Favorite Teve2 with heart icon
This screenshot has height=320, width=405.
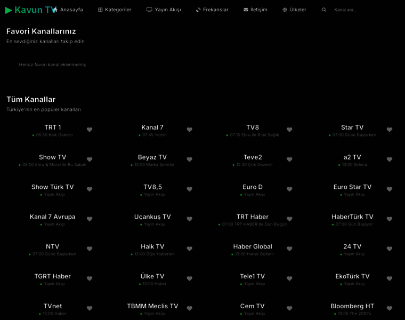point(289,159)
